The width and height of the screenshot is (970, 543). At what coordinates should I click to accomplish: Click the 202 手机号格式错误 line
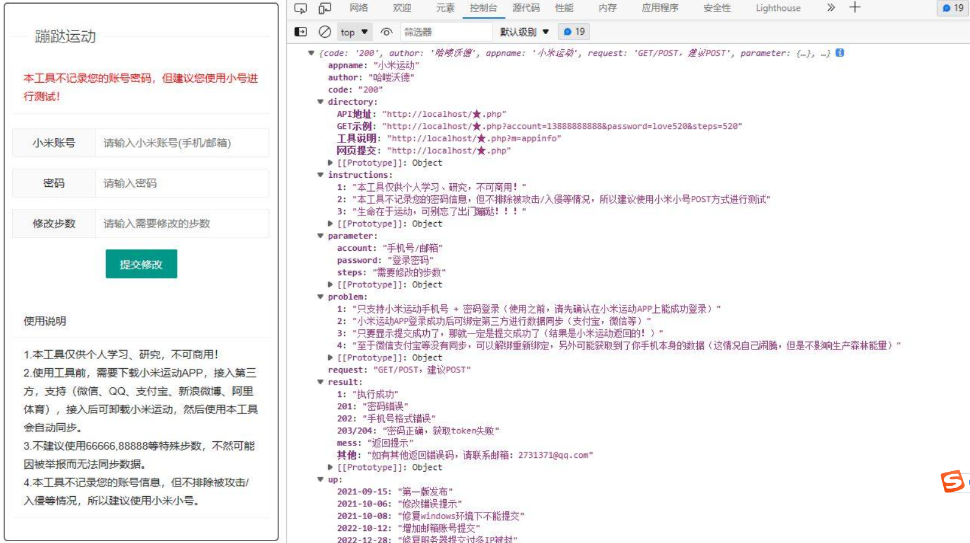(x=387, y=418)
